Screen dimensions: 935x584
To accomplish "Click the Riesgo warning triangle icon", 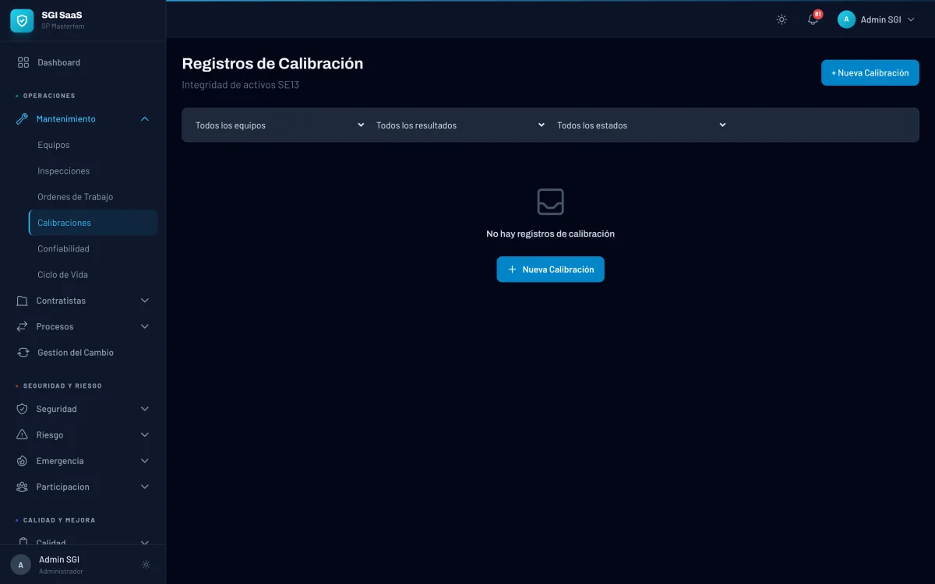I will (22, 434).
